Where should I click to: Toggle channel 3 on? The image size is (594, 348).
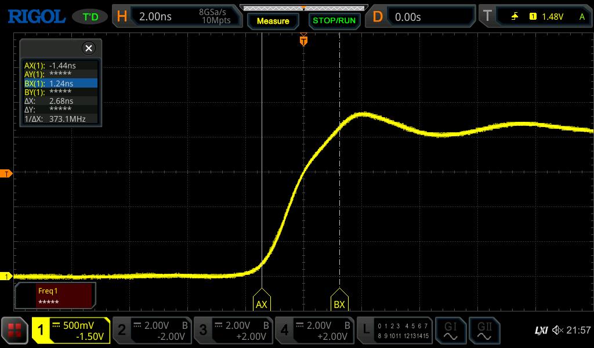[234, 331]
